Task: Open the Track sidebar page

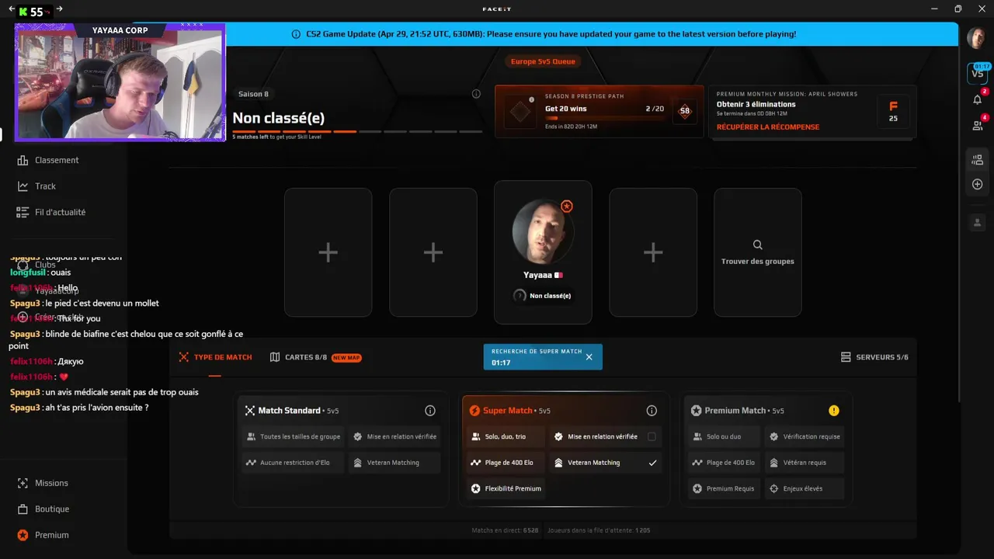Action: click(x=36, y=186)
